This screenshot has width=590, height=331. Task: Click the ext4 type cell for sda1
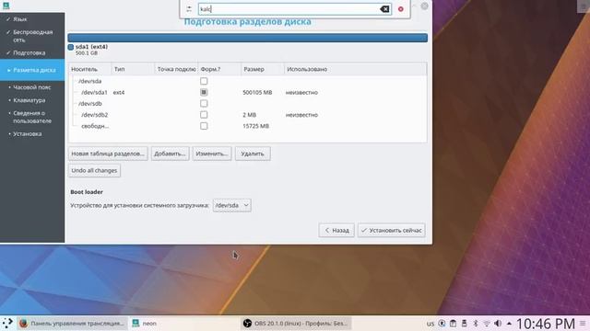tap(119, 92)
